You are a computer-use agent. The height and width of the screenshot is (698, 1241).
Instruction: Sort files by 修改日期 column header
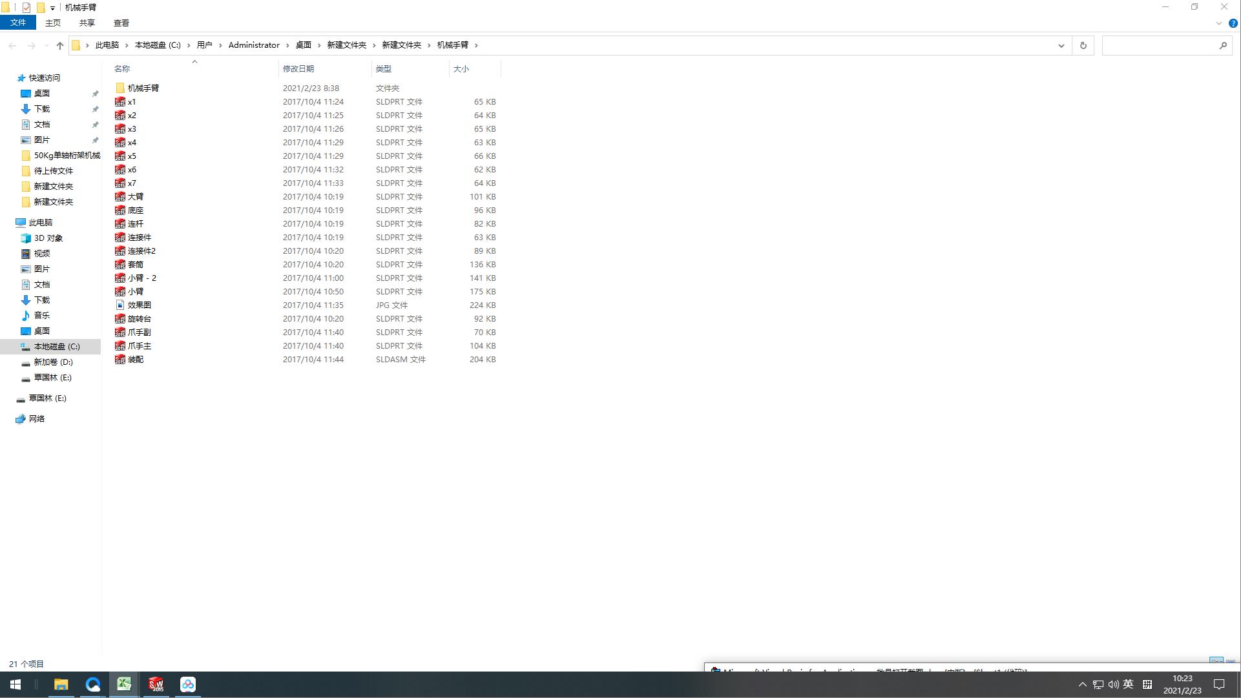pos(298,68)
